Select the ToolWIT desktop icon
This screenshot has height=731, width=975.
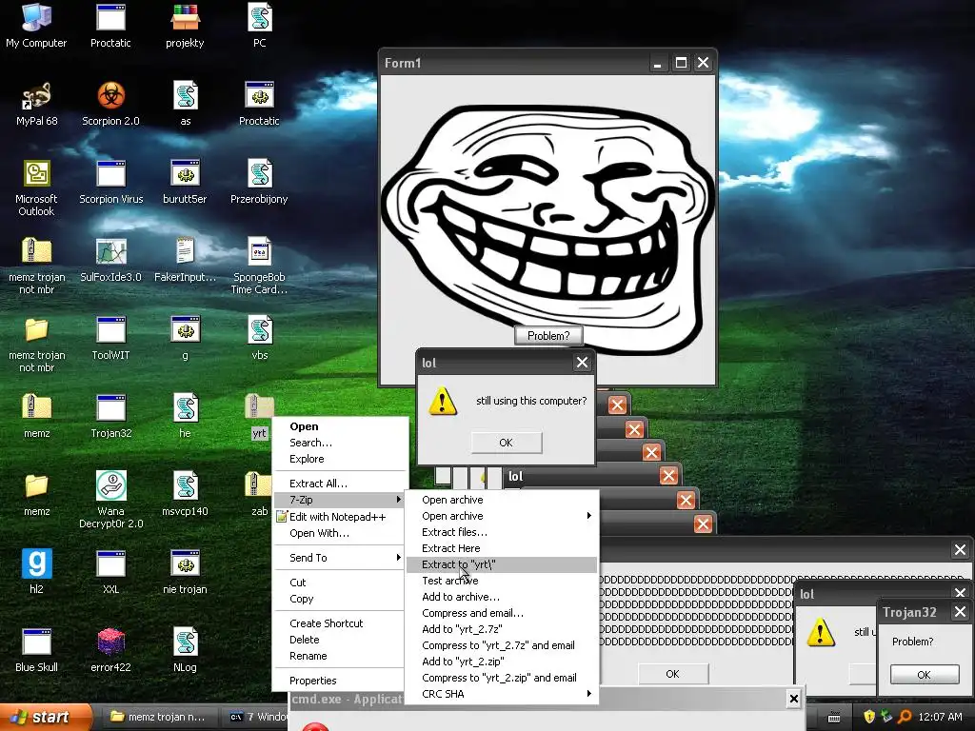click(x=110, y=338)
